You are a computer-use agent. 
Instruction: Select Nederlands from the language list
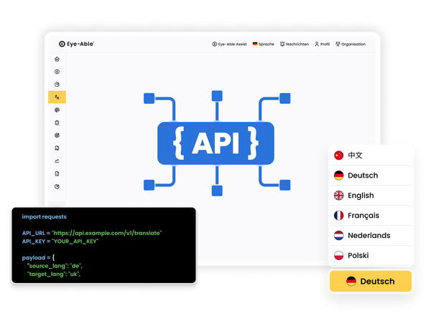[371, 235]
